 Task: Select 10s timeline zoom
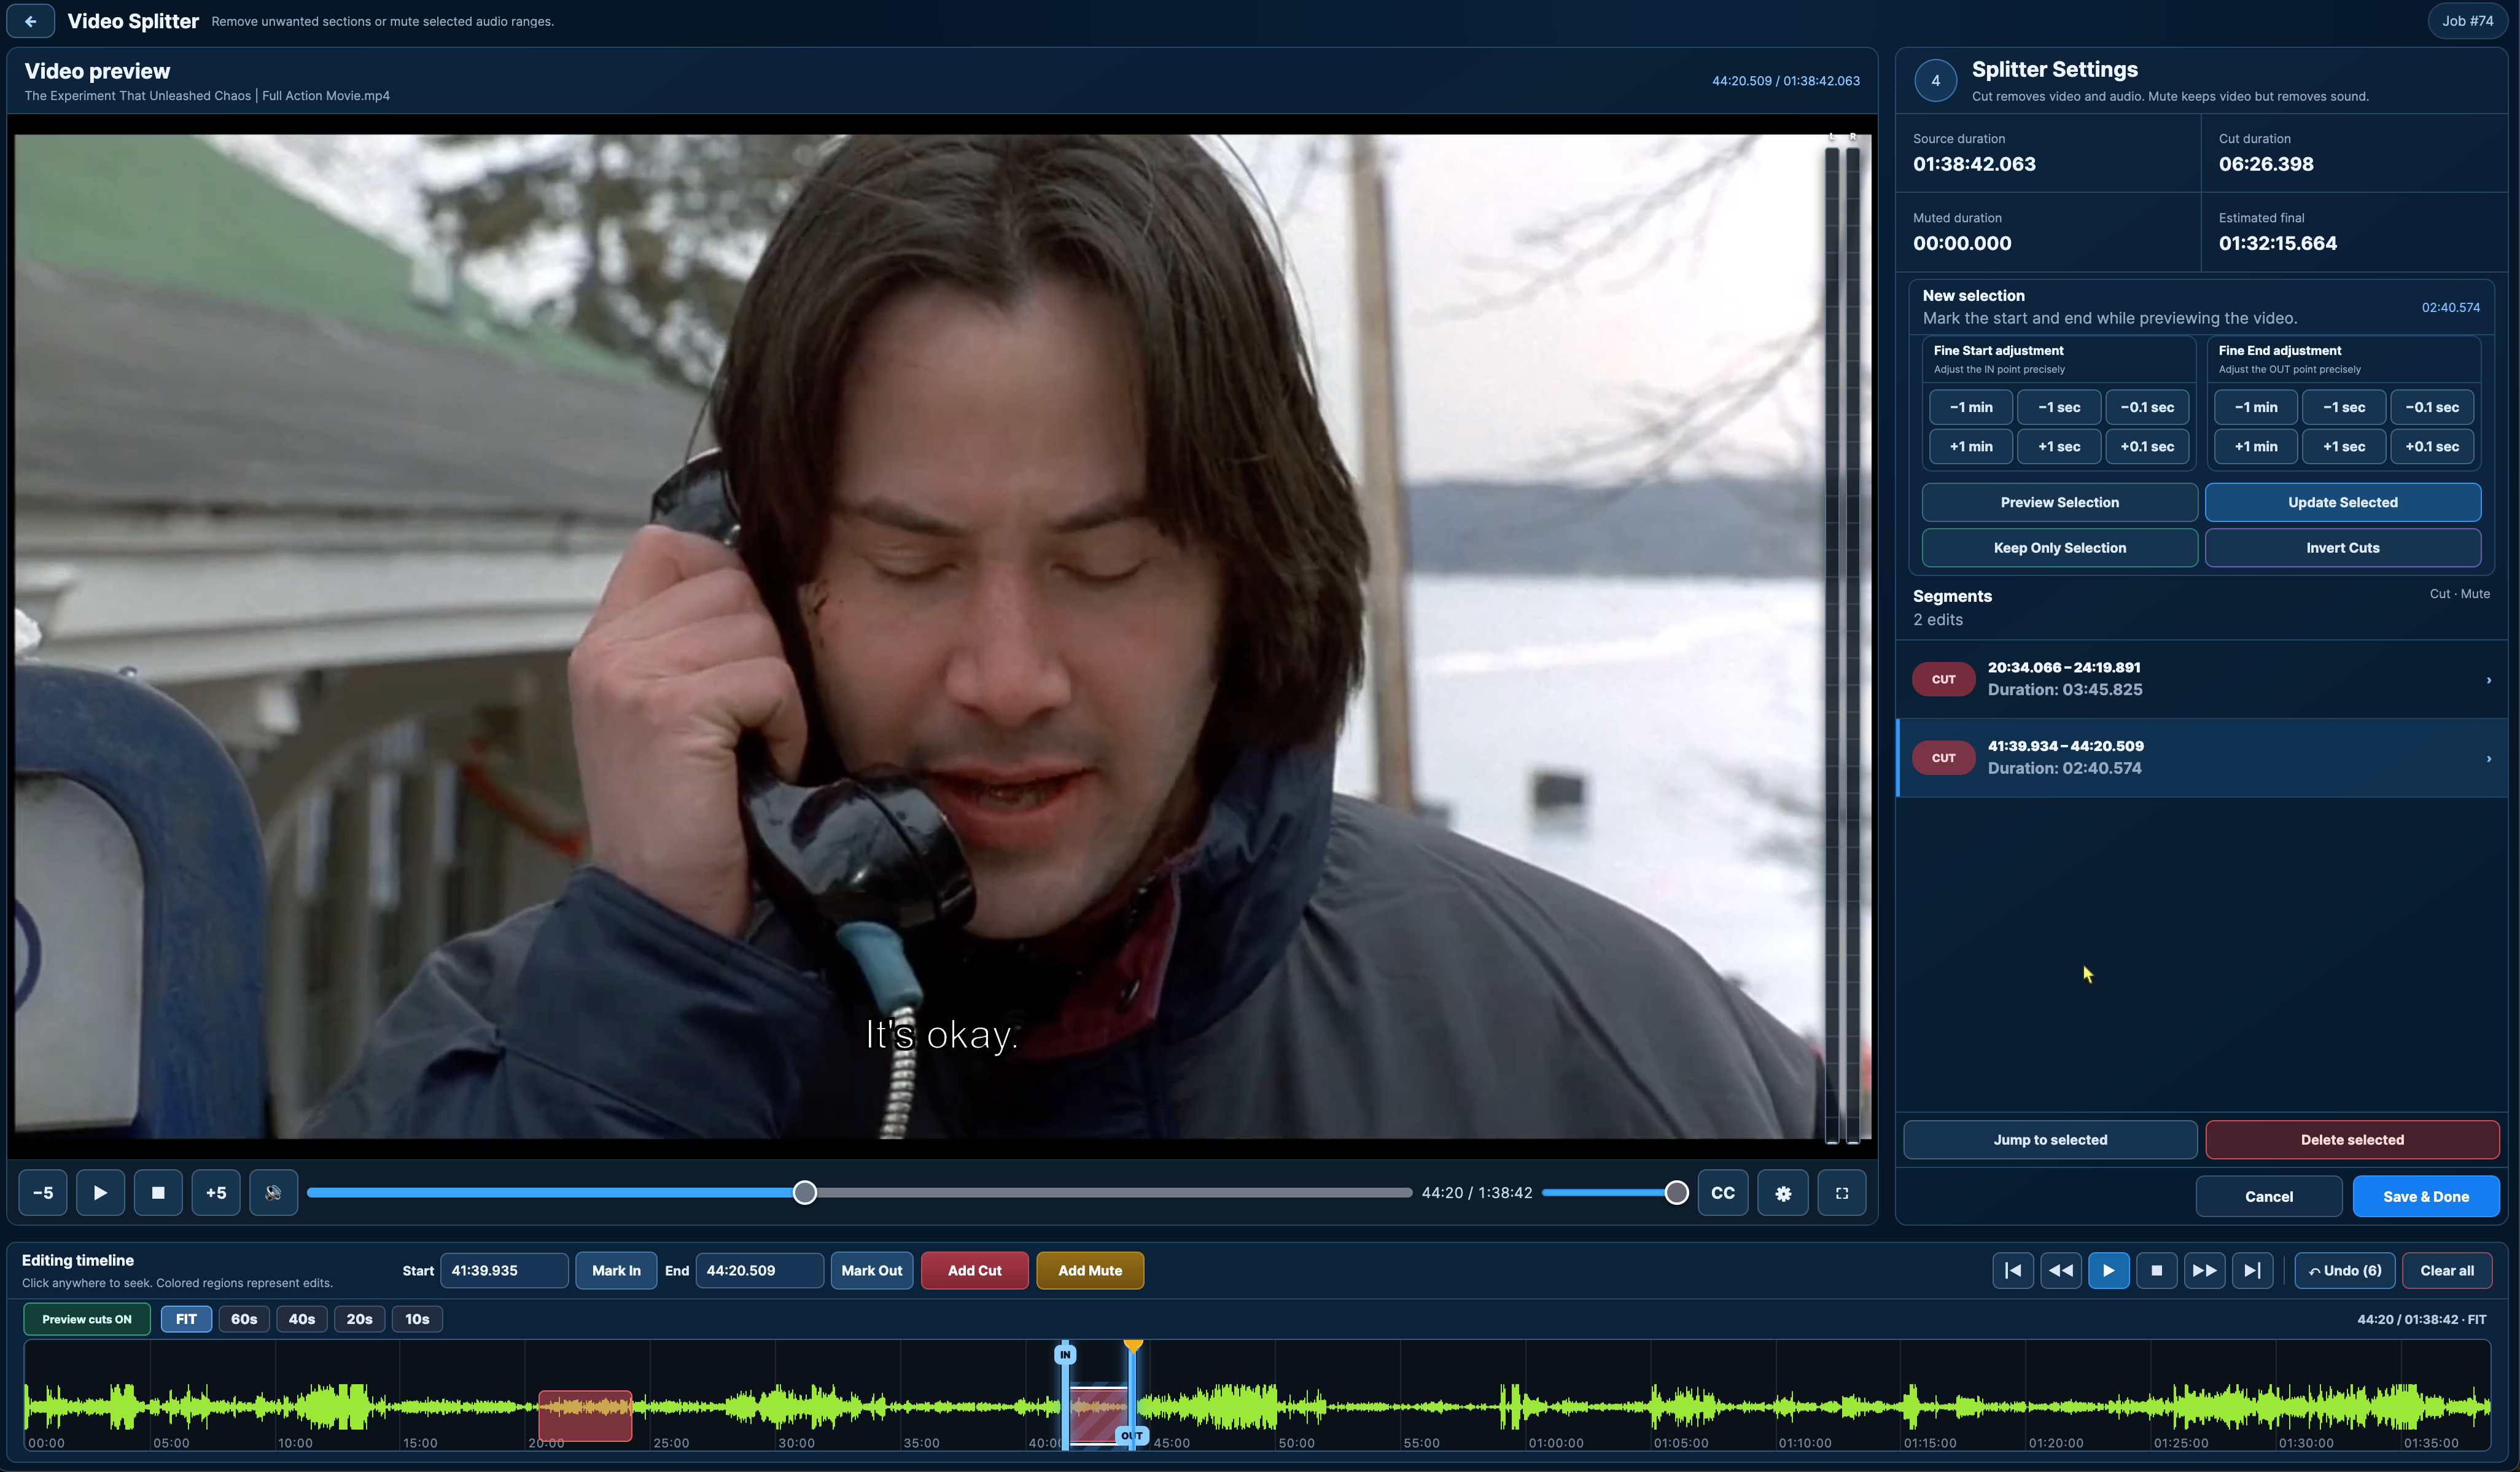417,1319
